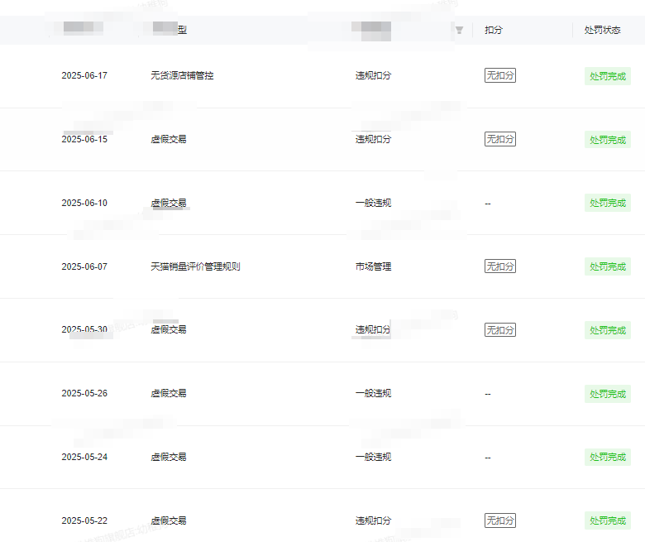
Task: Click 处罚完成 status in the 2025-05-24 row
Action: pos(608,458)
